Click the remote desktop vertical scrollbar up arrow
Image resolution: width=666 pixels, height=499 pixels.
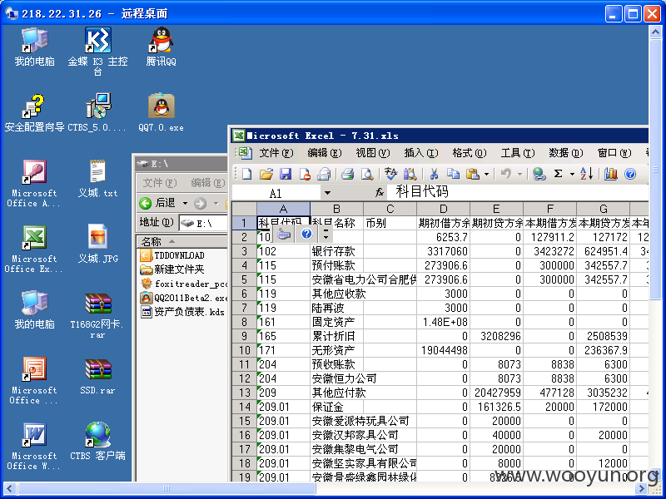coord(655,32)
